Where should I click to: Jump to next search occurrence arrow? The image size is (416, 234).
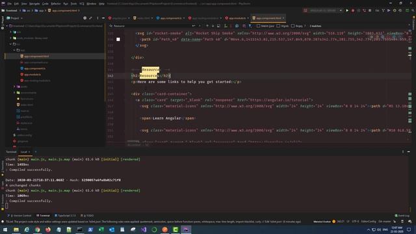pos(213,26)
